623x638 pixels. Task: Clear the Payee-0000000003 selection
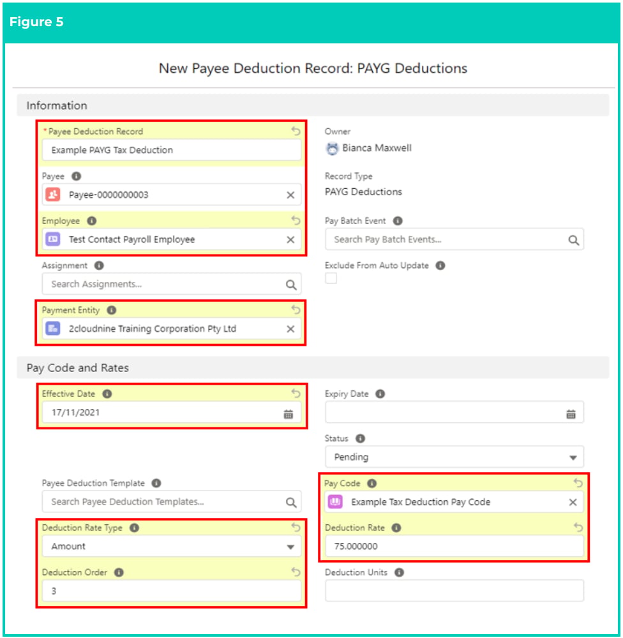pyautogui.click(x=290, y=195)
